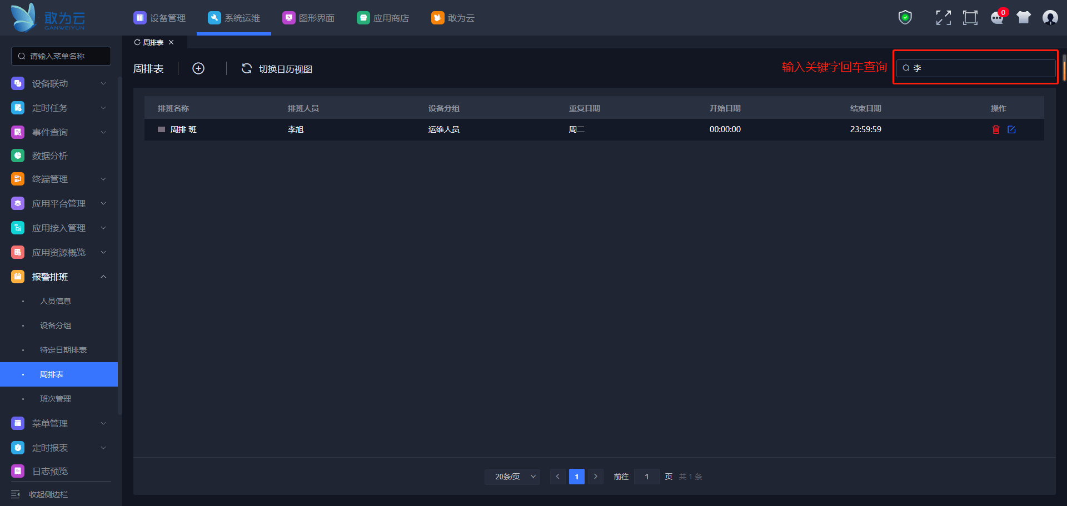Expand the 定时任务 menu chevron
This screenshot has height=506, width=1067.
click(103, 108)
